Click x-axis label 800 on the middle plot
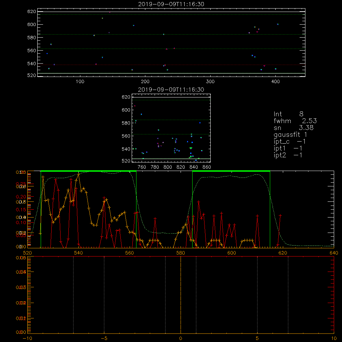Screen dimensions: 342x342 click(168, 167)
